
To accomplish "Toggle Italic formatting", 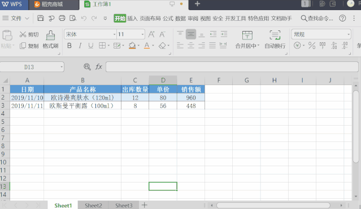I will coord(80,46).
